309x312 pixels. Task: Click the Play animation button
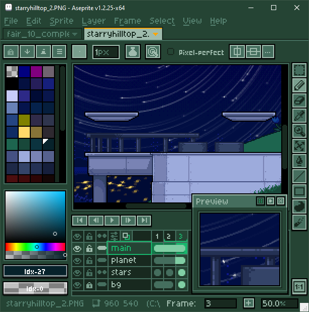coord(112,220)
